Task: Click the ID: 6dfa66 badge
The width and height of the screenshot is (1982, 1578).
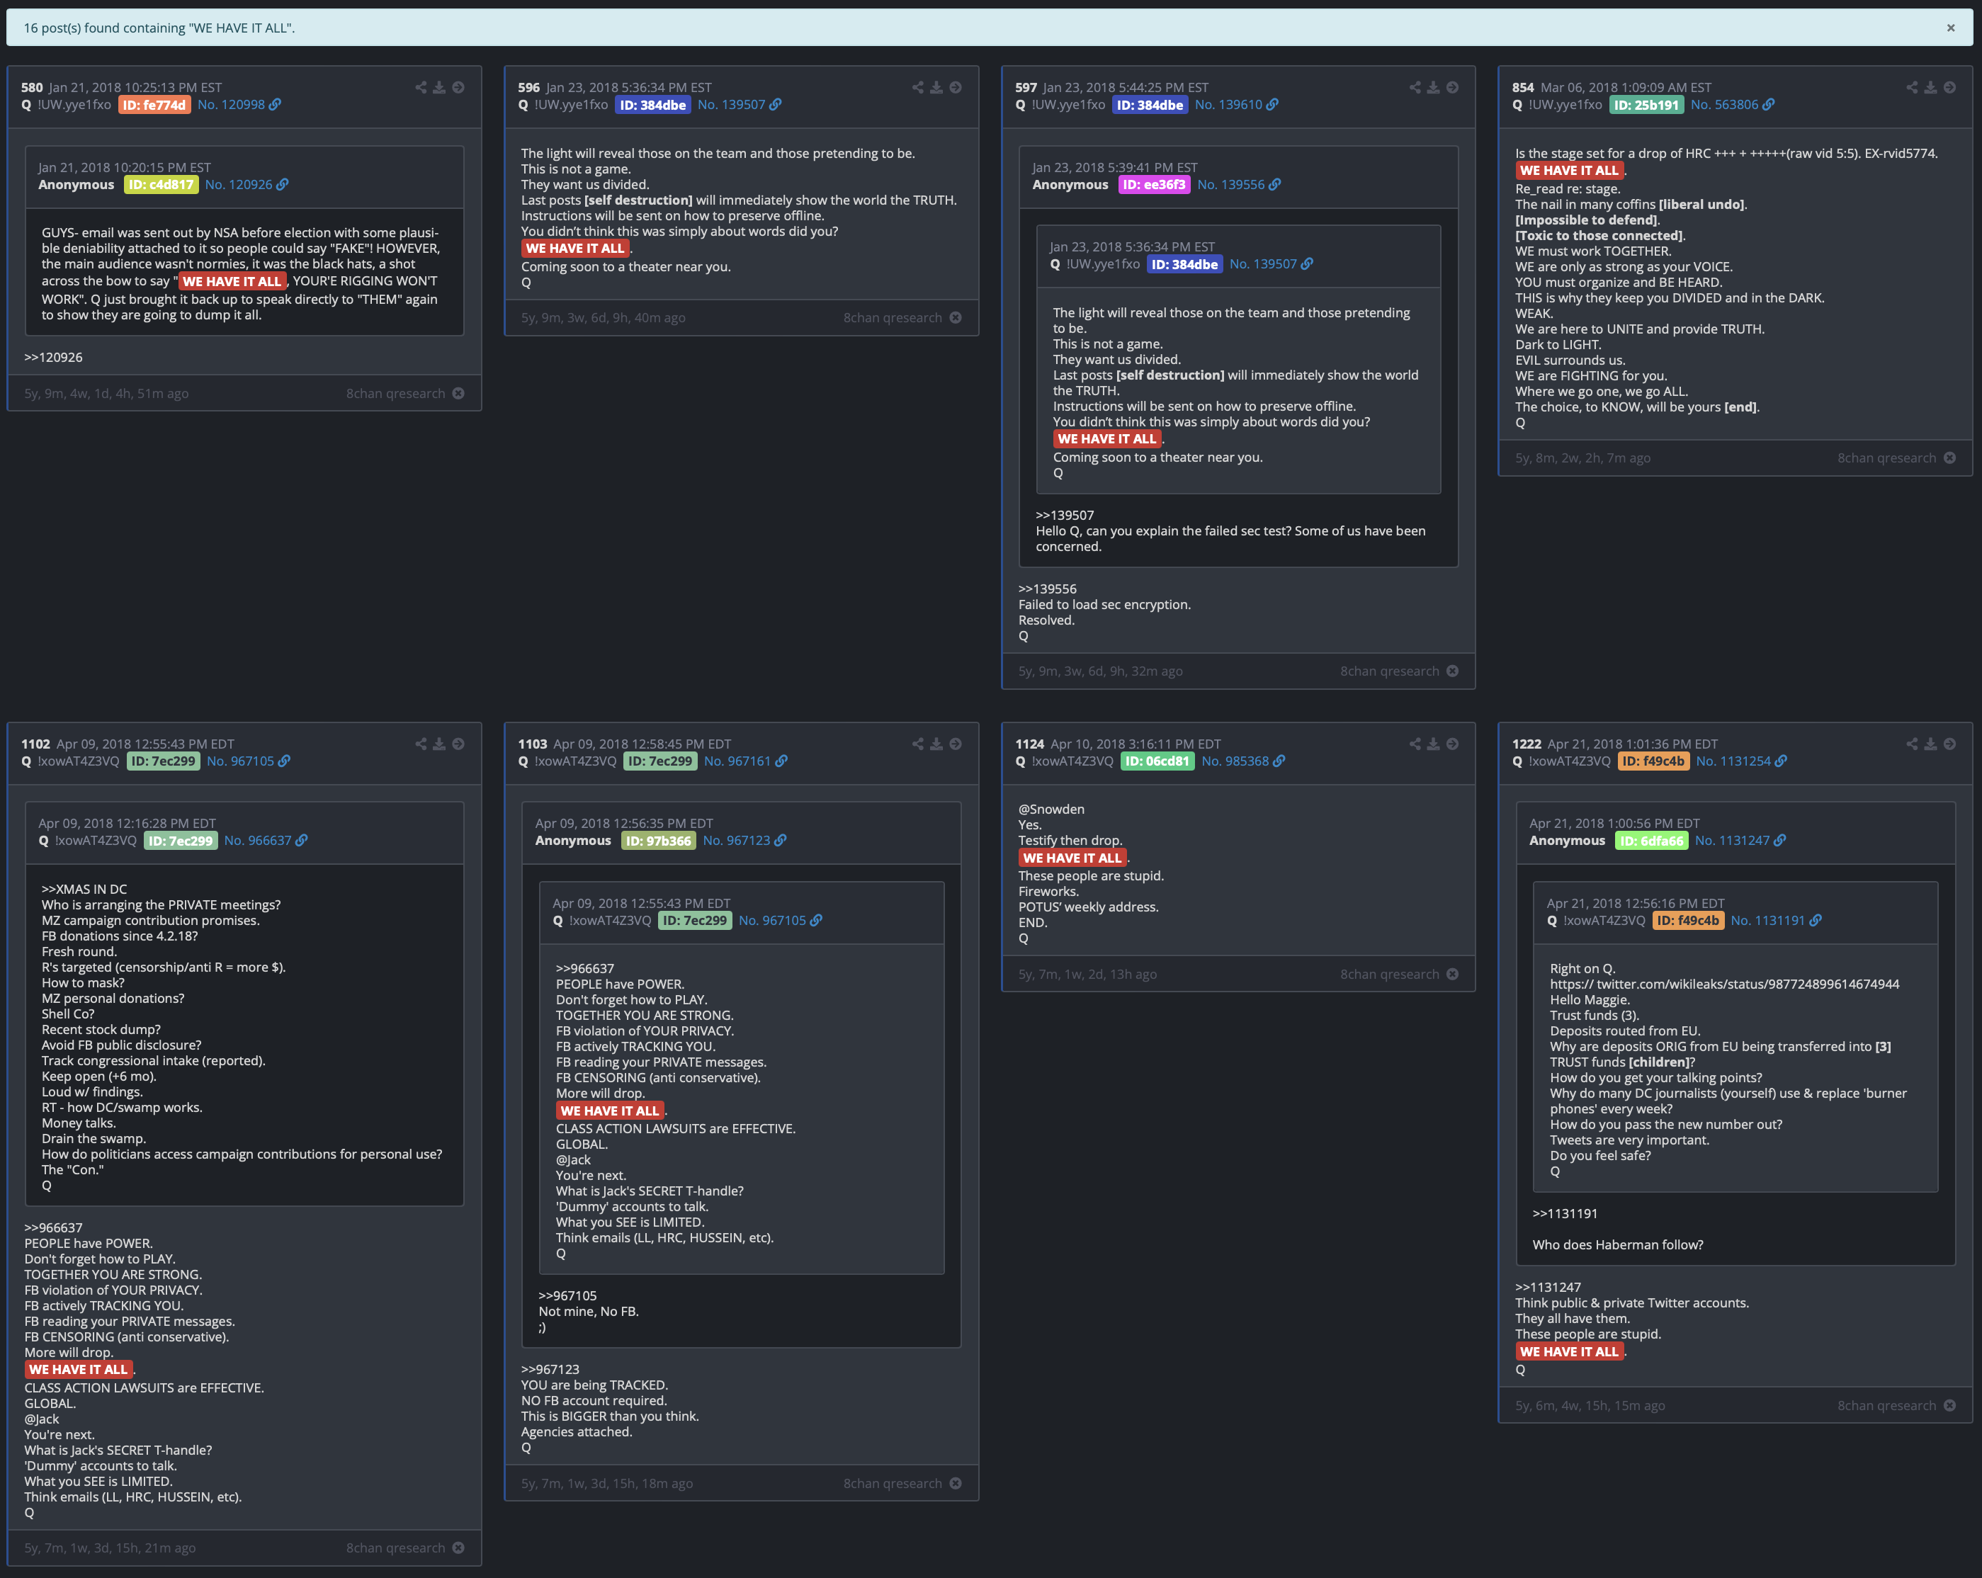Action: (x=1651, y=841)
